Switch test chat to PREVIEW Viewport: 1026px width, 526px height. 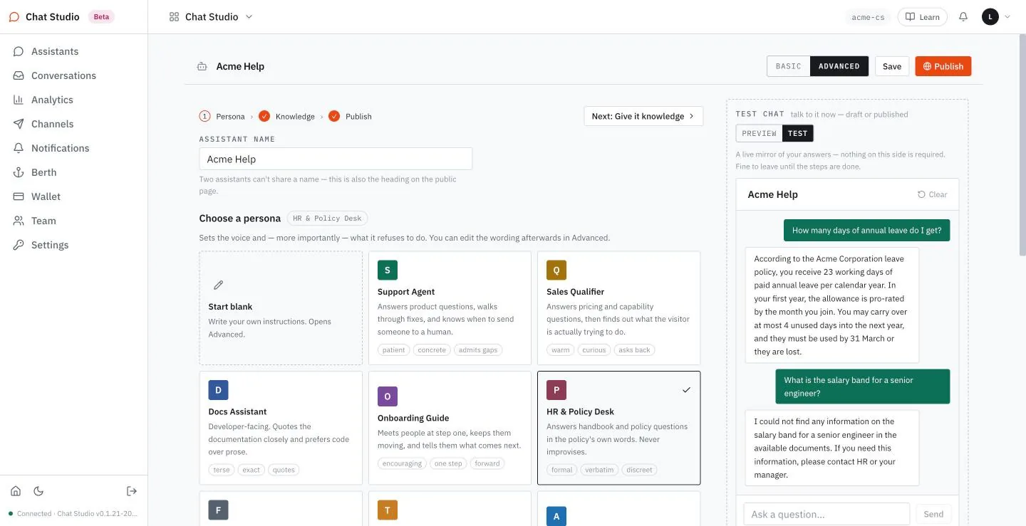pos(760,133)
